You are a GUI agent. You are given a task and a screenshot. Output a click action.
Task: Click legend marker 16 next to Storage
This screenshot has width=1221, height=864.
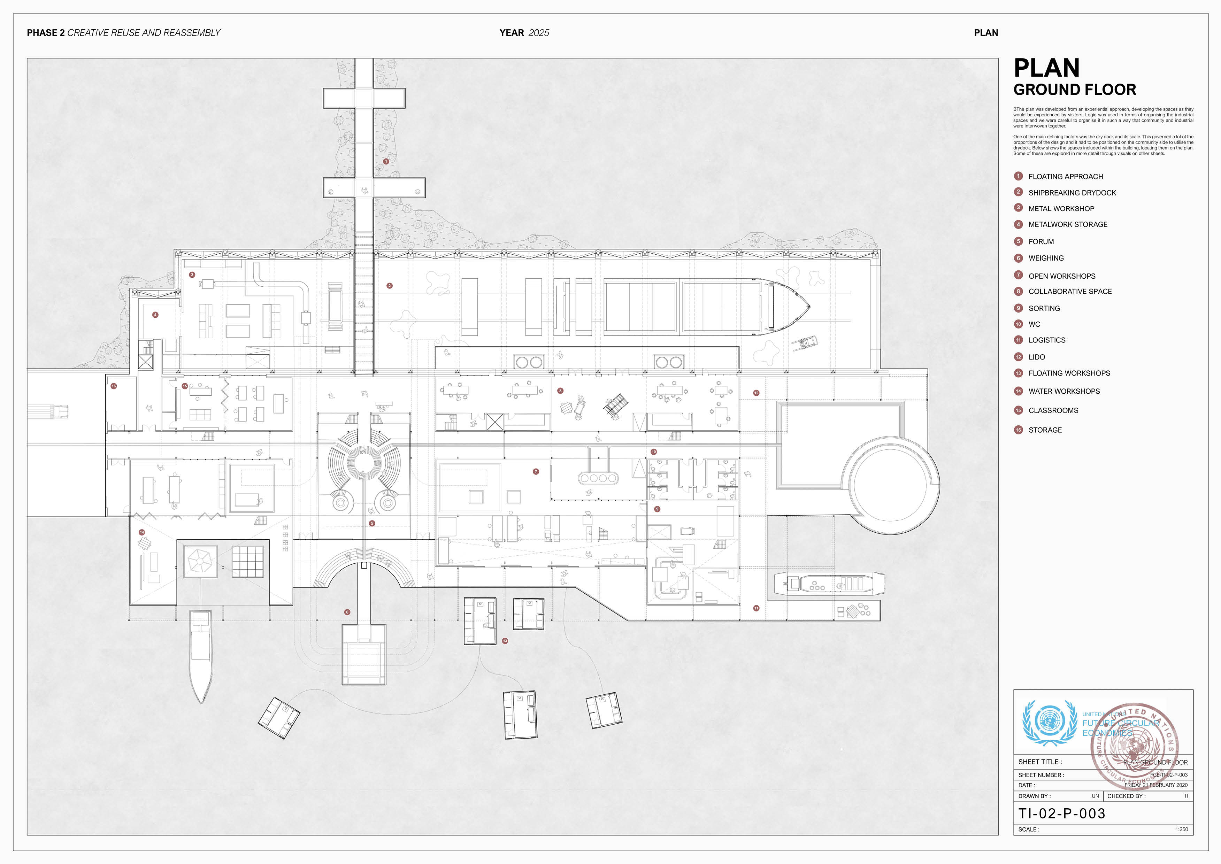1018,429
